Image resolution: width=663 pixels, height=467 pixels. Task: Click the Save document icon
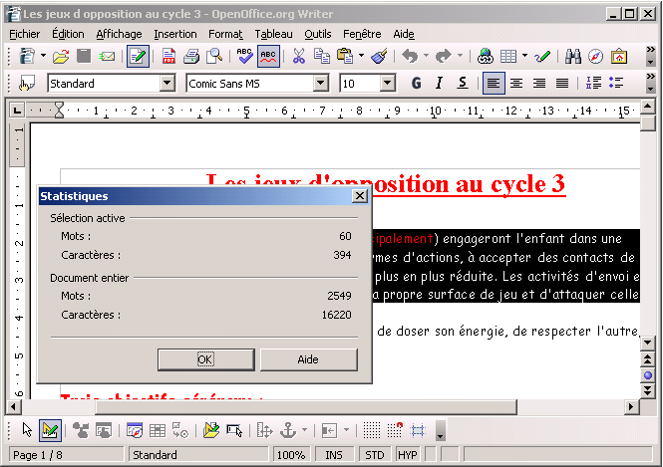[x=84, y=57]
